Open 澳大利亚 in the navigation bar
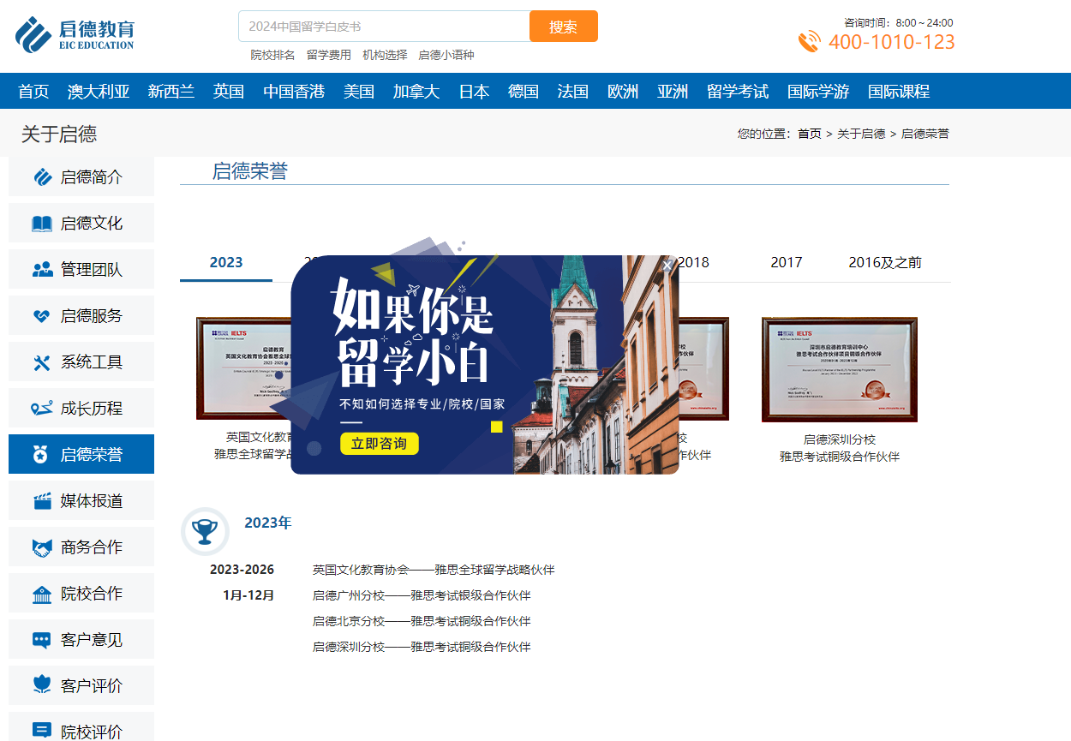The height and width of the screenshot is (741, 1071). click(99, 92)
